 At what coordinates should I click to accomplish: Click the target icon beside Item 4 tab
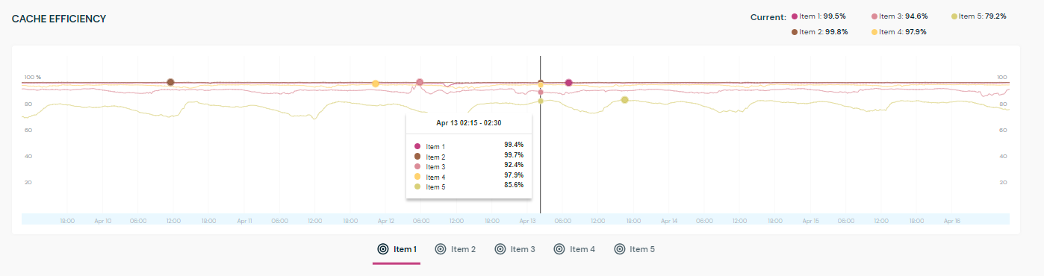tap(559, 249)
